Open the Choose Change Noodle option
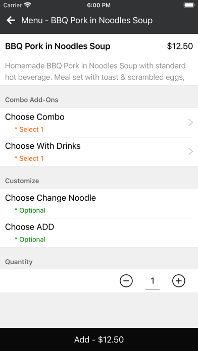 (99, 203)
